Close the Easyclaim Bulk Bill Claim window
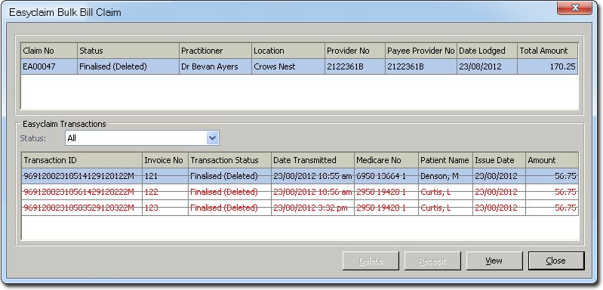The height and width of the screenshot is (290, 603). tap(574, 8)
